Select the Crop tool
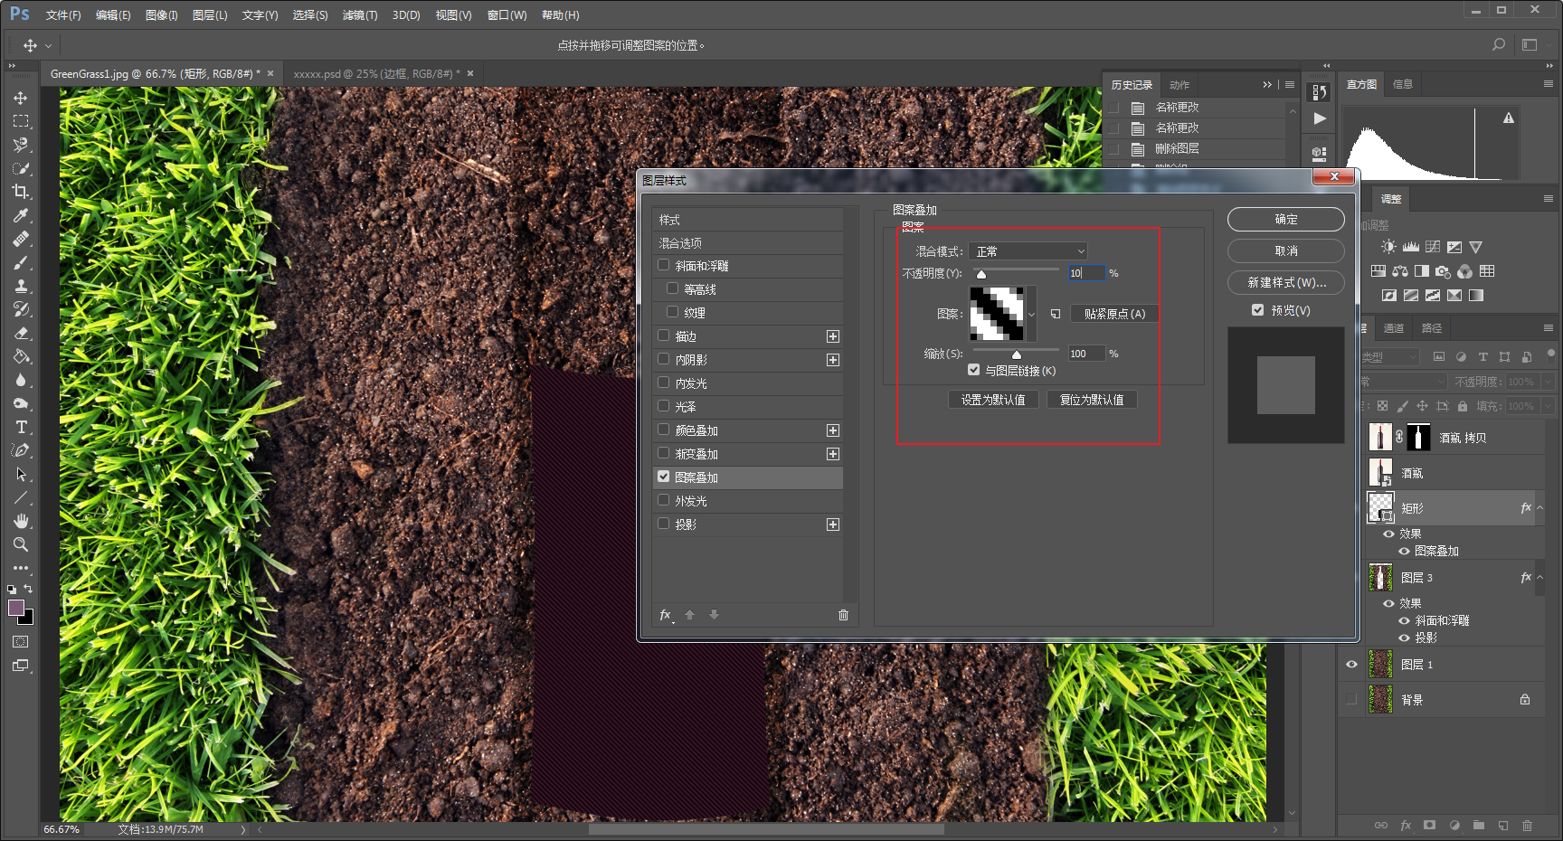The width and height of the screenshot is (1563, 841). click(x=20, y=192)
